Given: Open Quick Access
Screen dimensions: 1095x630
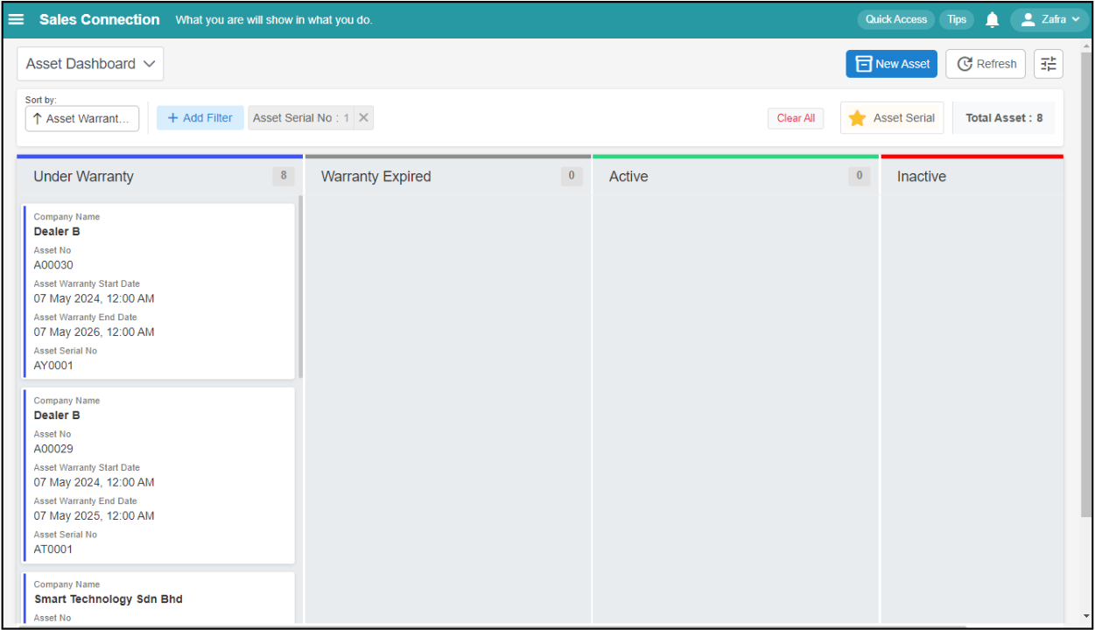Looking at the screenshot, I should 895,19.
